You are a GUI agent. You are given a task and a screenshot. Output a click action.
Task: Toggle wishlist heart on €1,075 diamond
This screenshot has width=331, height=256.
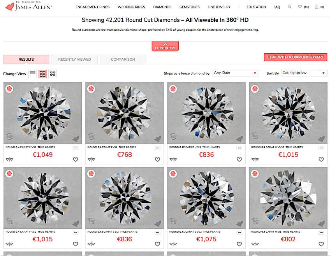pos(239,244)
